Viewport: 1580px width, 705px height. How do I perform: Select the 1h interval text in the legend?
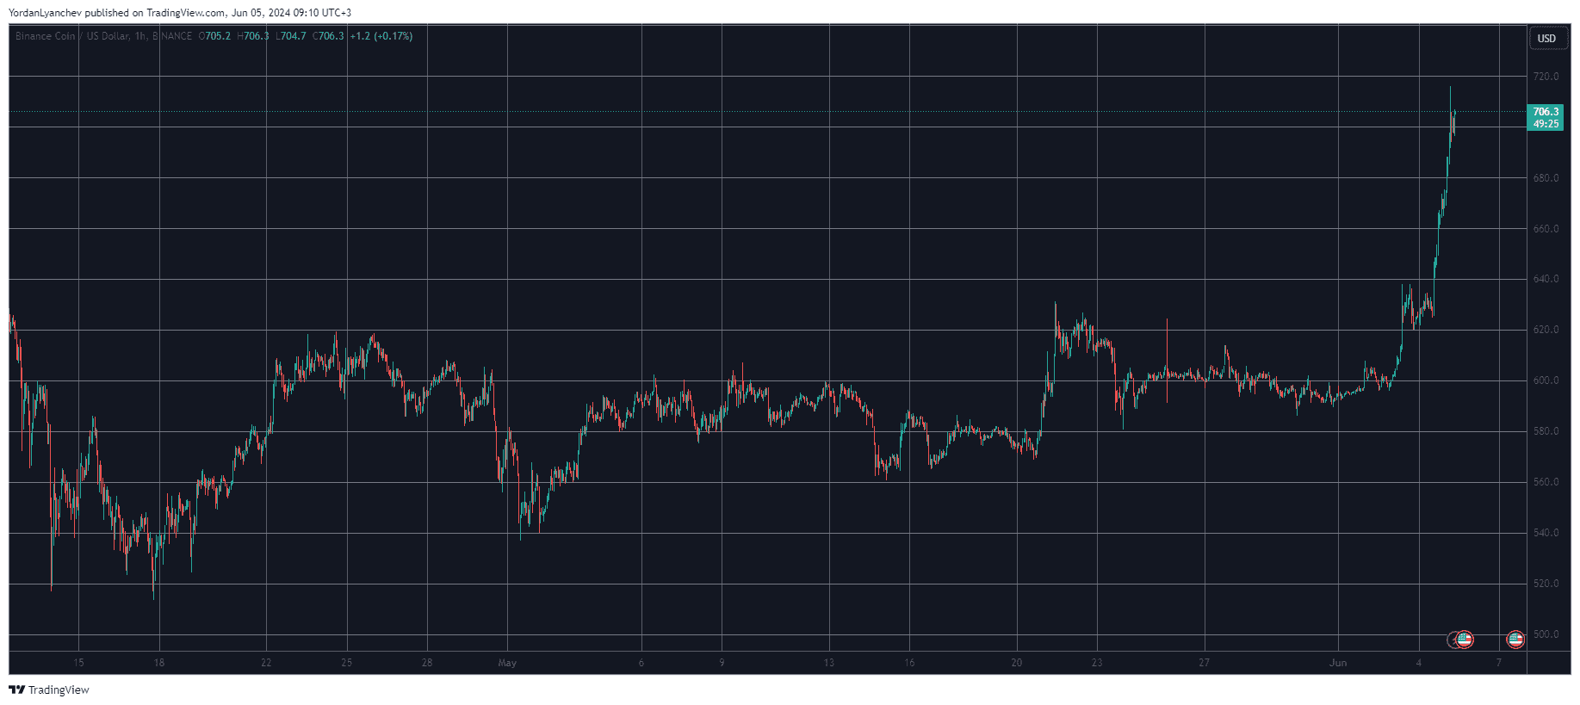coord(140,36)
